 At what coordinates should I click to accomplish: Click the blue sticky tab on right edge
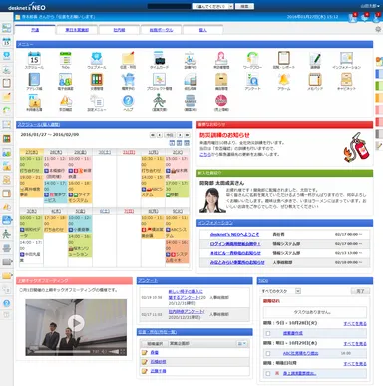coord(379,74)
